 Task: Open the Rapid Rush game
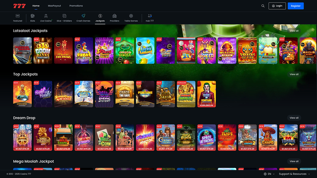click(x=43, y=94)
